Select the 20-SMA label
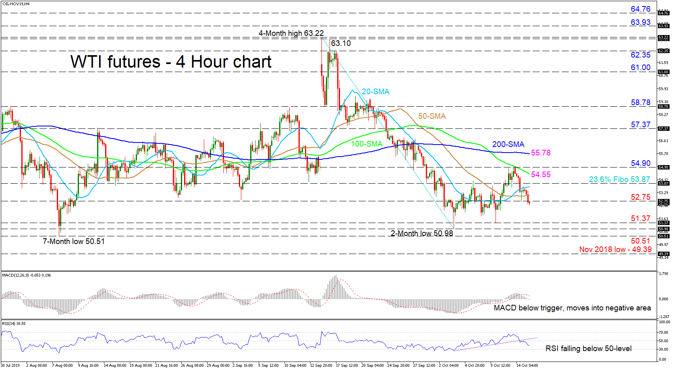 pyautogui.click(x=375, y=91)
